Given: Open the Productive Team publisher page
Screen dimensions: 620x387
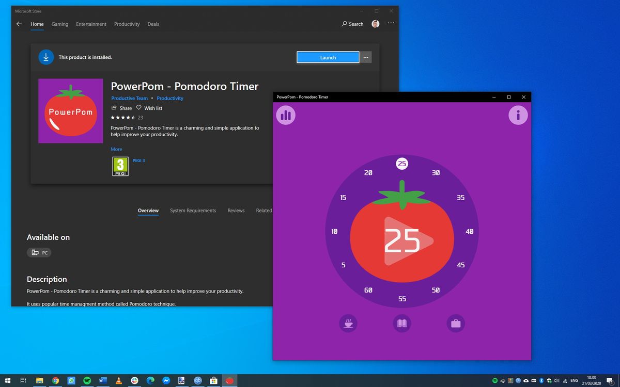Looking at the screenshot, I should click(129, 98).
